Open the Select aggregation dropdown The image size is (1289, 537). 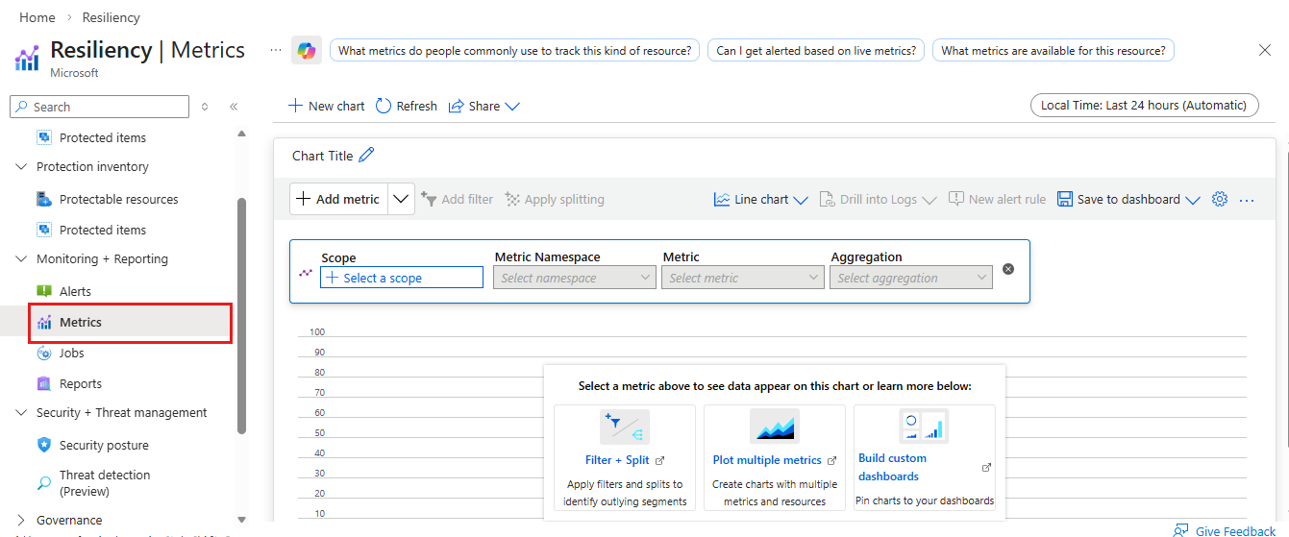(x=910, y=278)
